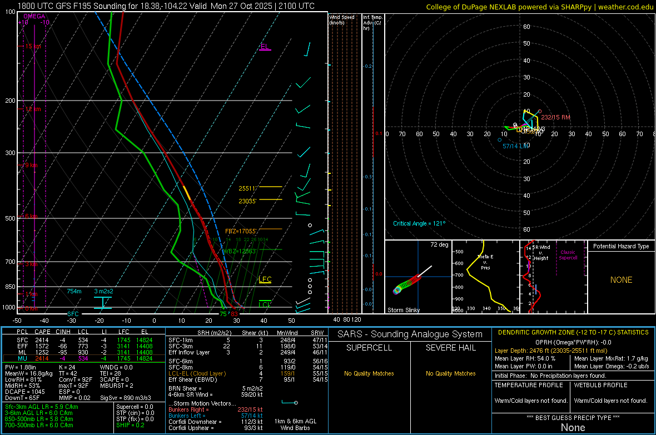The image size is (656, 435).
Task: Click the EL marker on the skew-T
Action: point(265,47)
